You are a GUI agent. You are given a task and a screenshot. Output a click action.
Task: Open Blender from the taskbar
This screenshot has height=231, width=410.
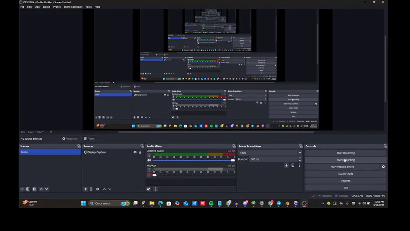[287, 203]
